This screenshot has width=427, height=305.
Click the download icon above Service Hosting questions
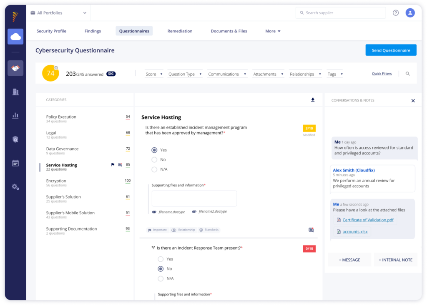[313, 100]
